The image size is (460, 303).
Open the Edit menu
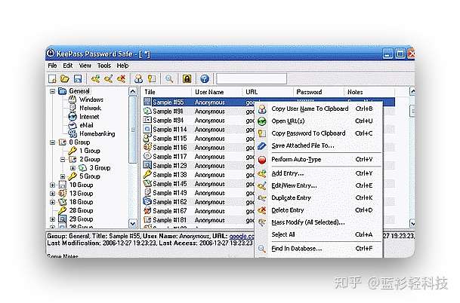pyautogui.click(x=68, y=66)
